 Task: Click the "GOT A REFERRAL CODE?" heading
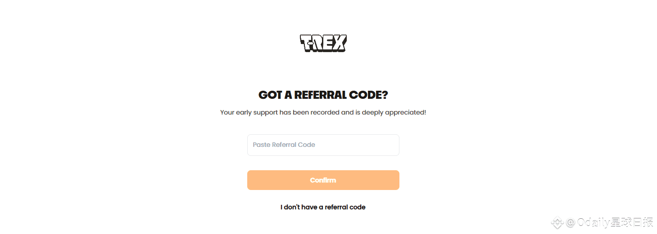[x=323, y=95]
